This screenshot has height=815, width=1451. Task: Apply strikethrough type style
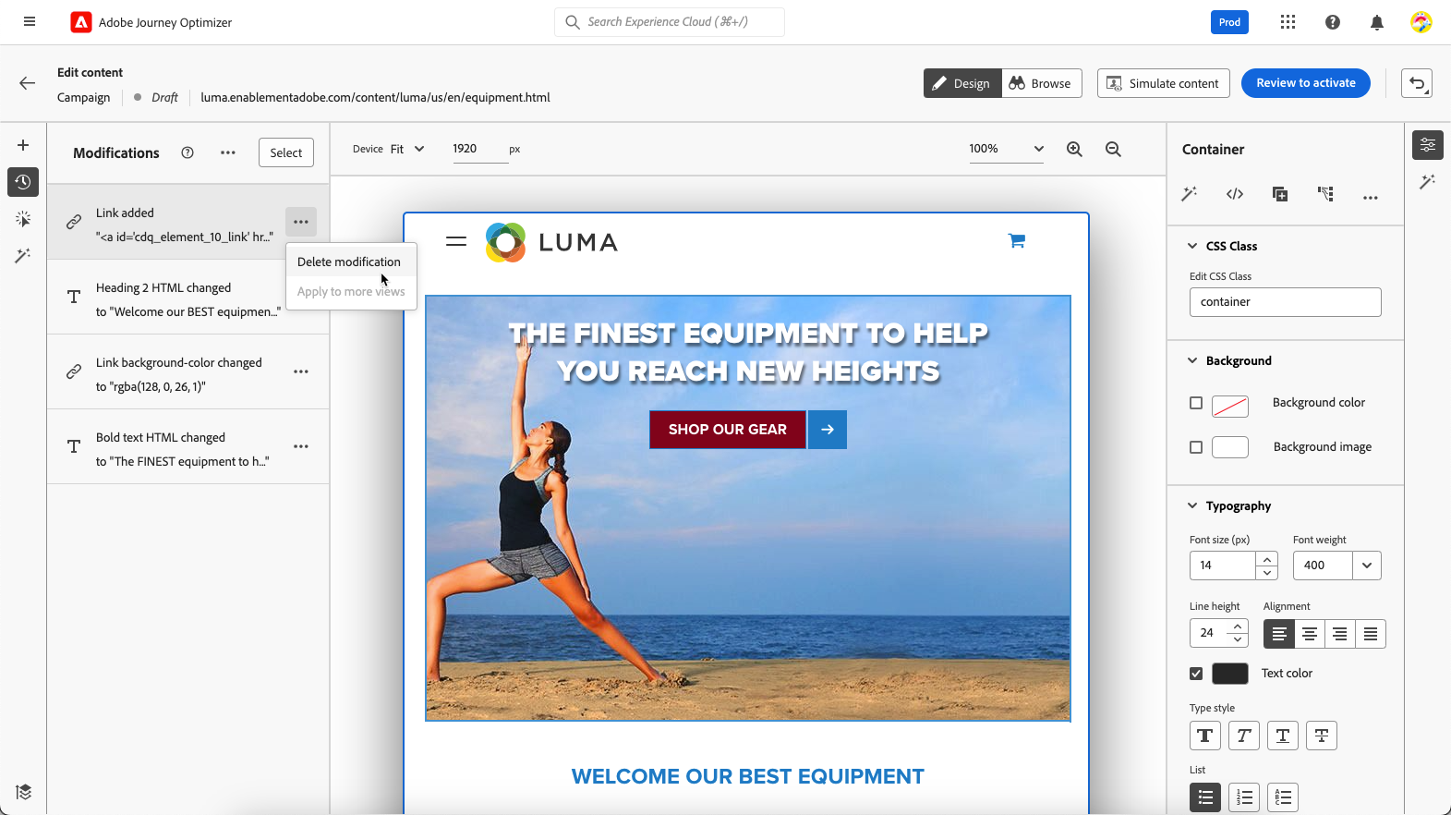pos(1322,736)
